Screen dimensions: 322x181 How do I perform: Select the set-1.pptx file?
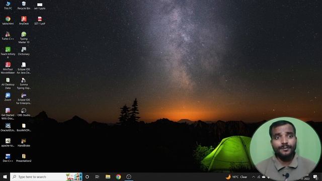(x=40, y=6)
